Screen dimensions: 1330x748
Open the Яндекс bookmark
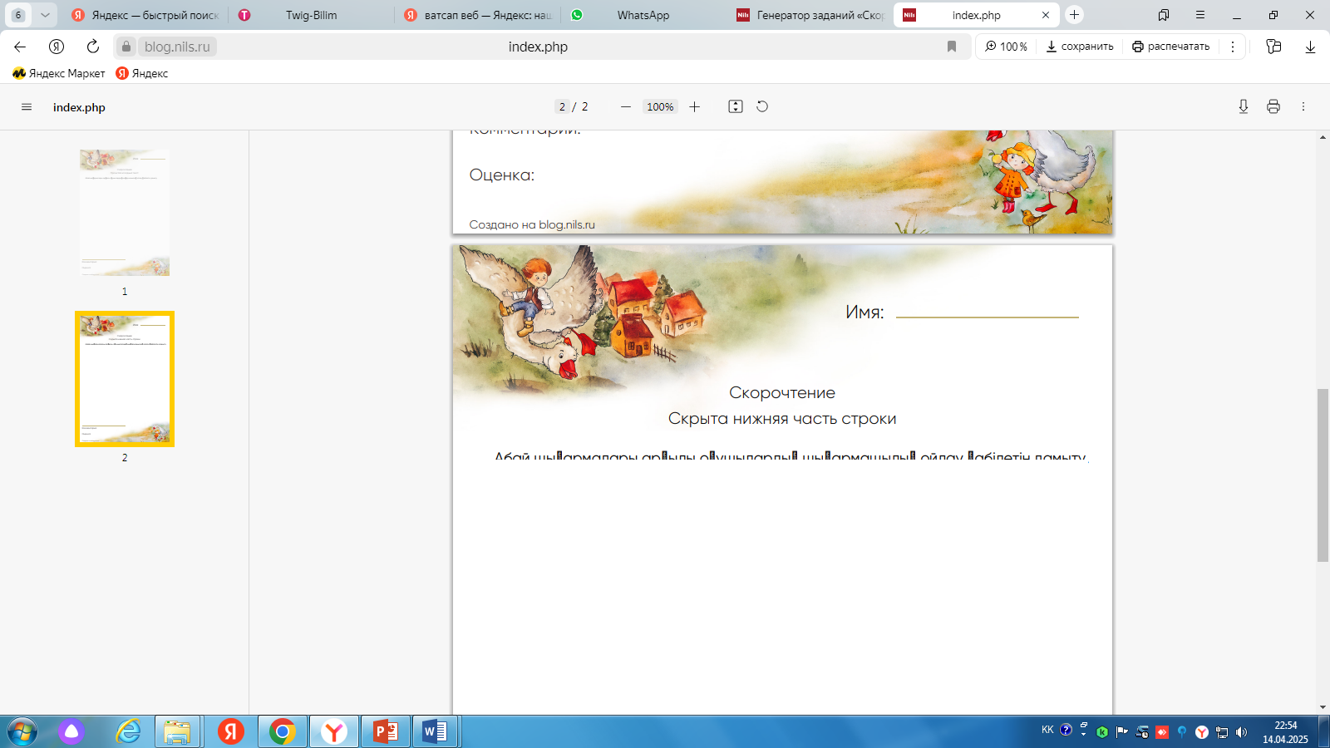(x=142, y=73)
